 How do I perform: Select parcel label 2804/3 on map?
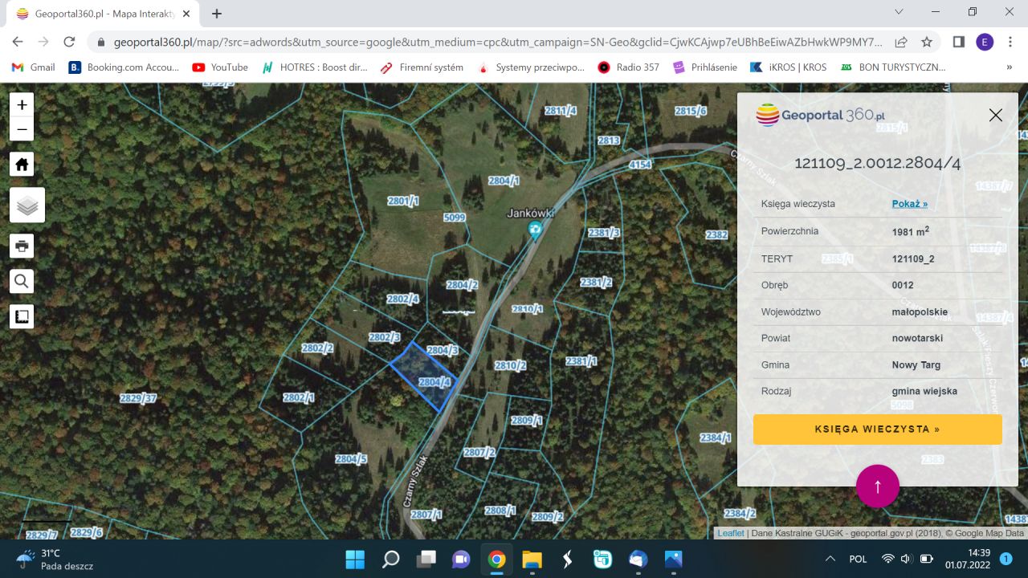coord(442,350)
